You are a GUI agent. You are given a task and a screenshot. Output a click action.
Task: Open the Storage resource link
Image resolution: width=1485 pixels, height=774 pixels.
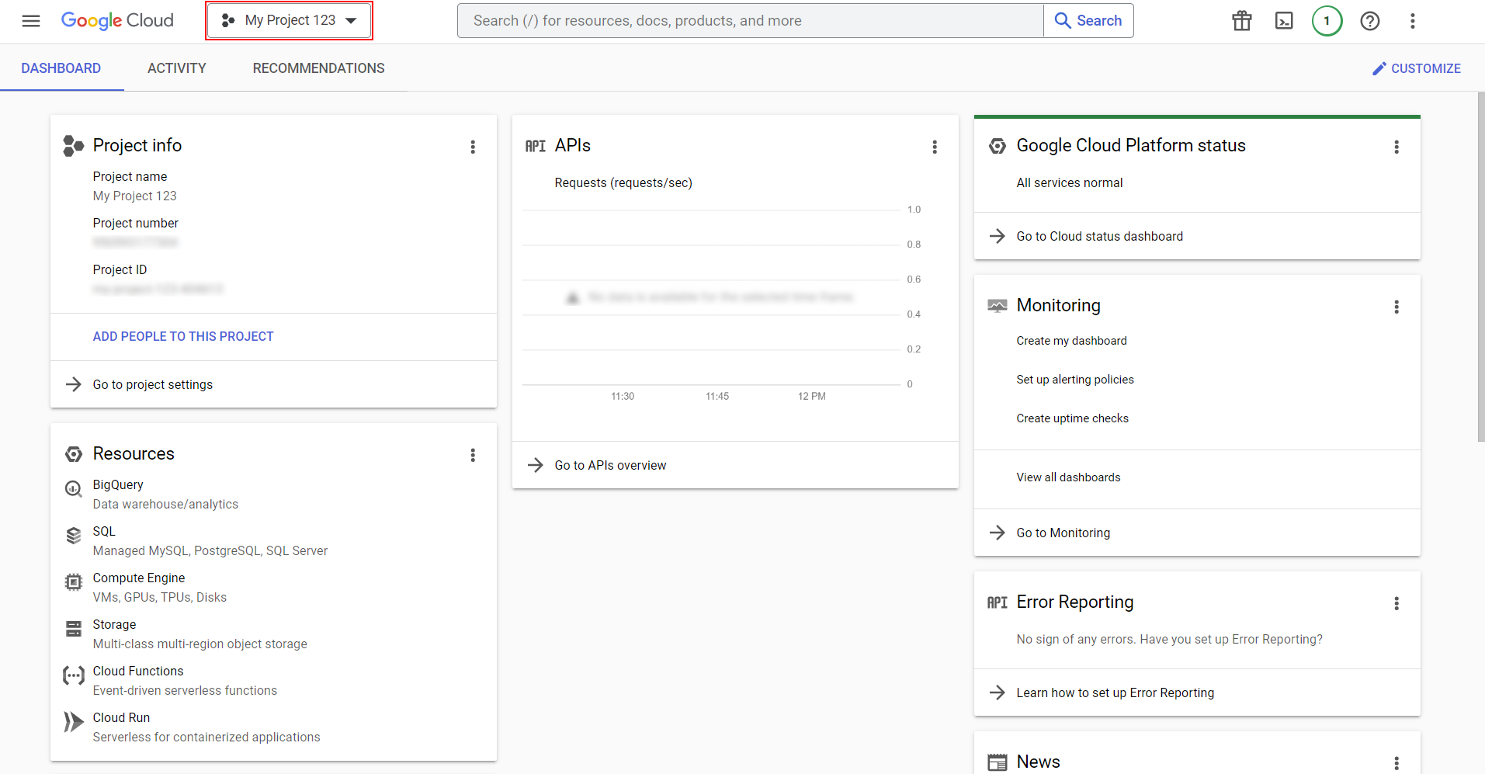coord(114,624)
